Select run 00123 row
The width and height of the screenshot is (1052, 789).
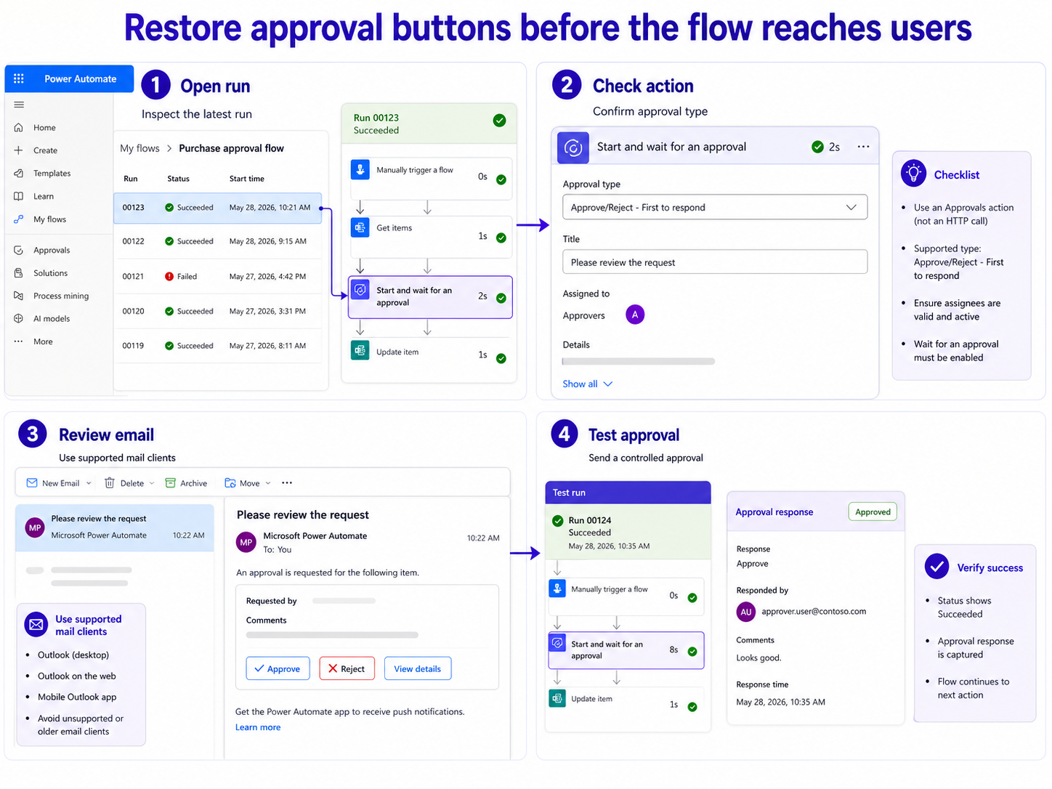click(217, 207)
